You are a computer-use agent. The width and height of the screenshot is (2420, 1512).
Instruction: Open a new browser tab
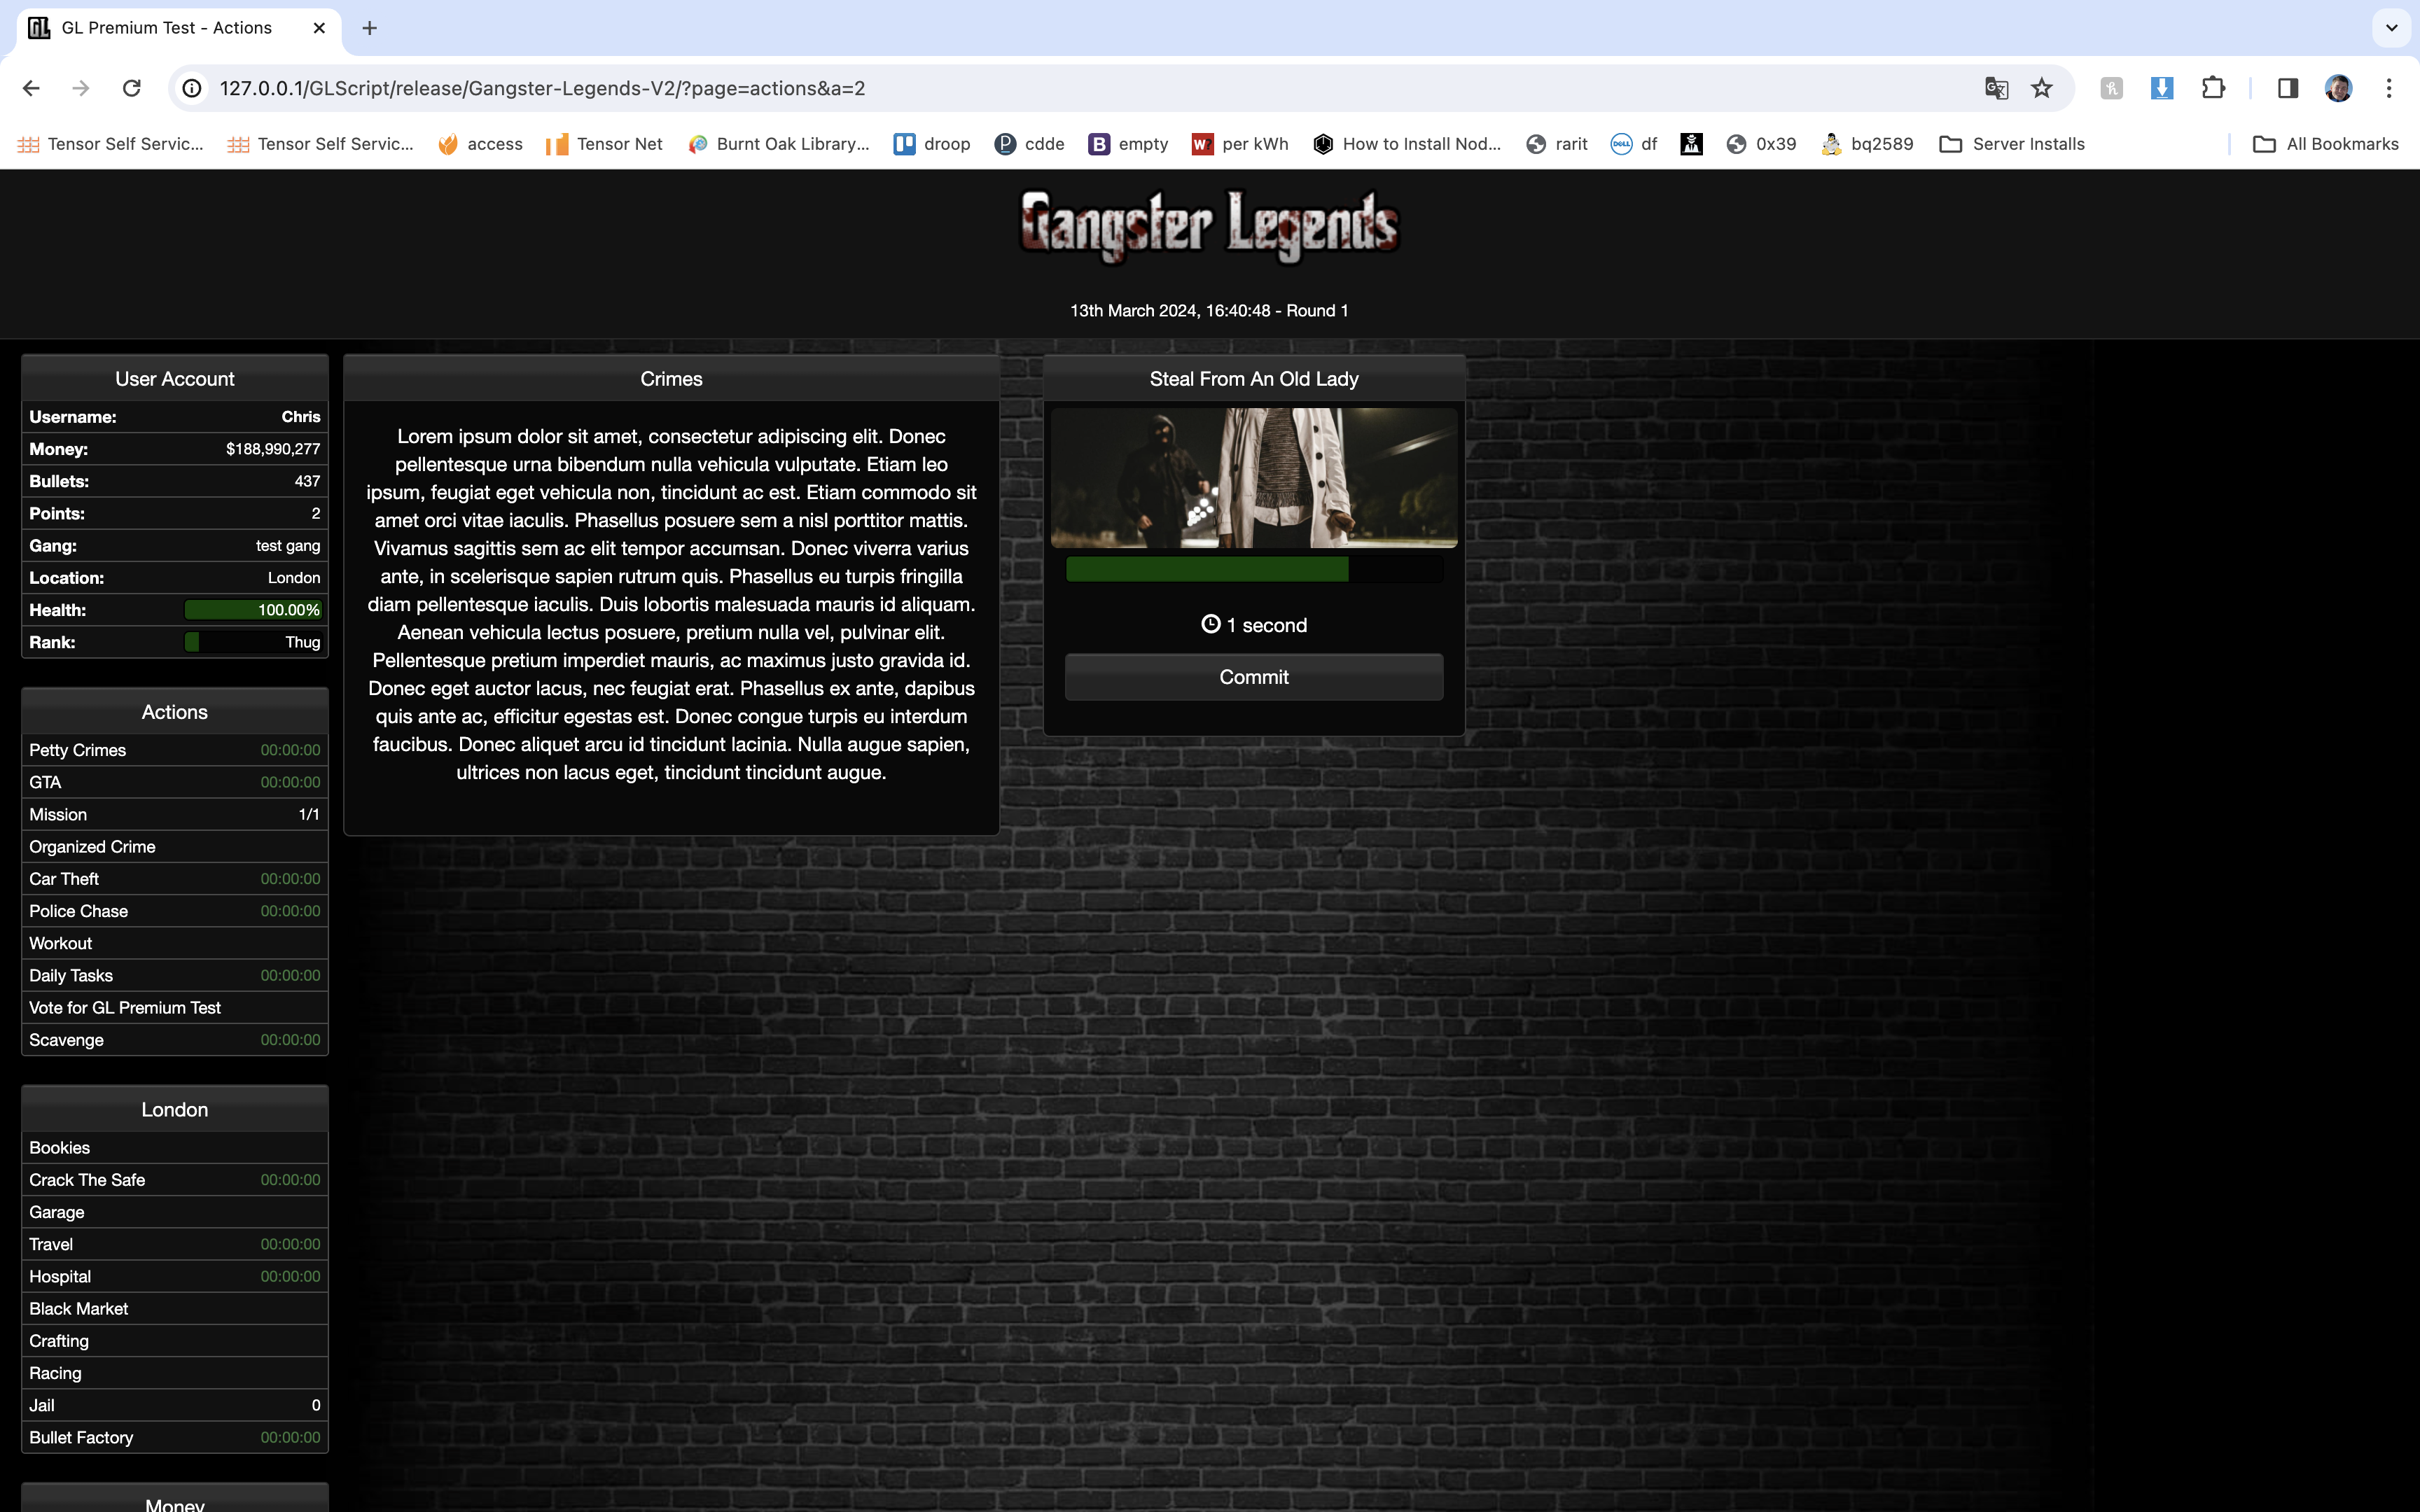click(x=369, y=28)
